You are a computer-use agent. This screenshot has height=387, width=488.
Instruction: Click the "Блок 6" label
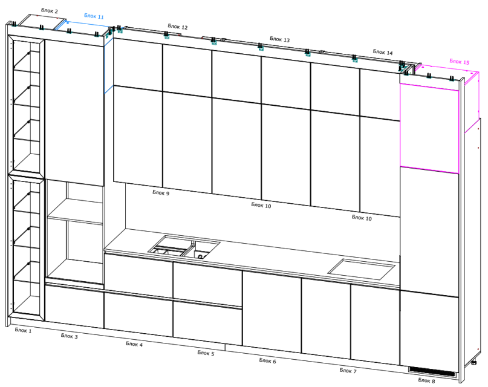(267, 360)
